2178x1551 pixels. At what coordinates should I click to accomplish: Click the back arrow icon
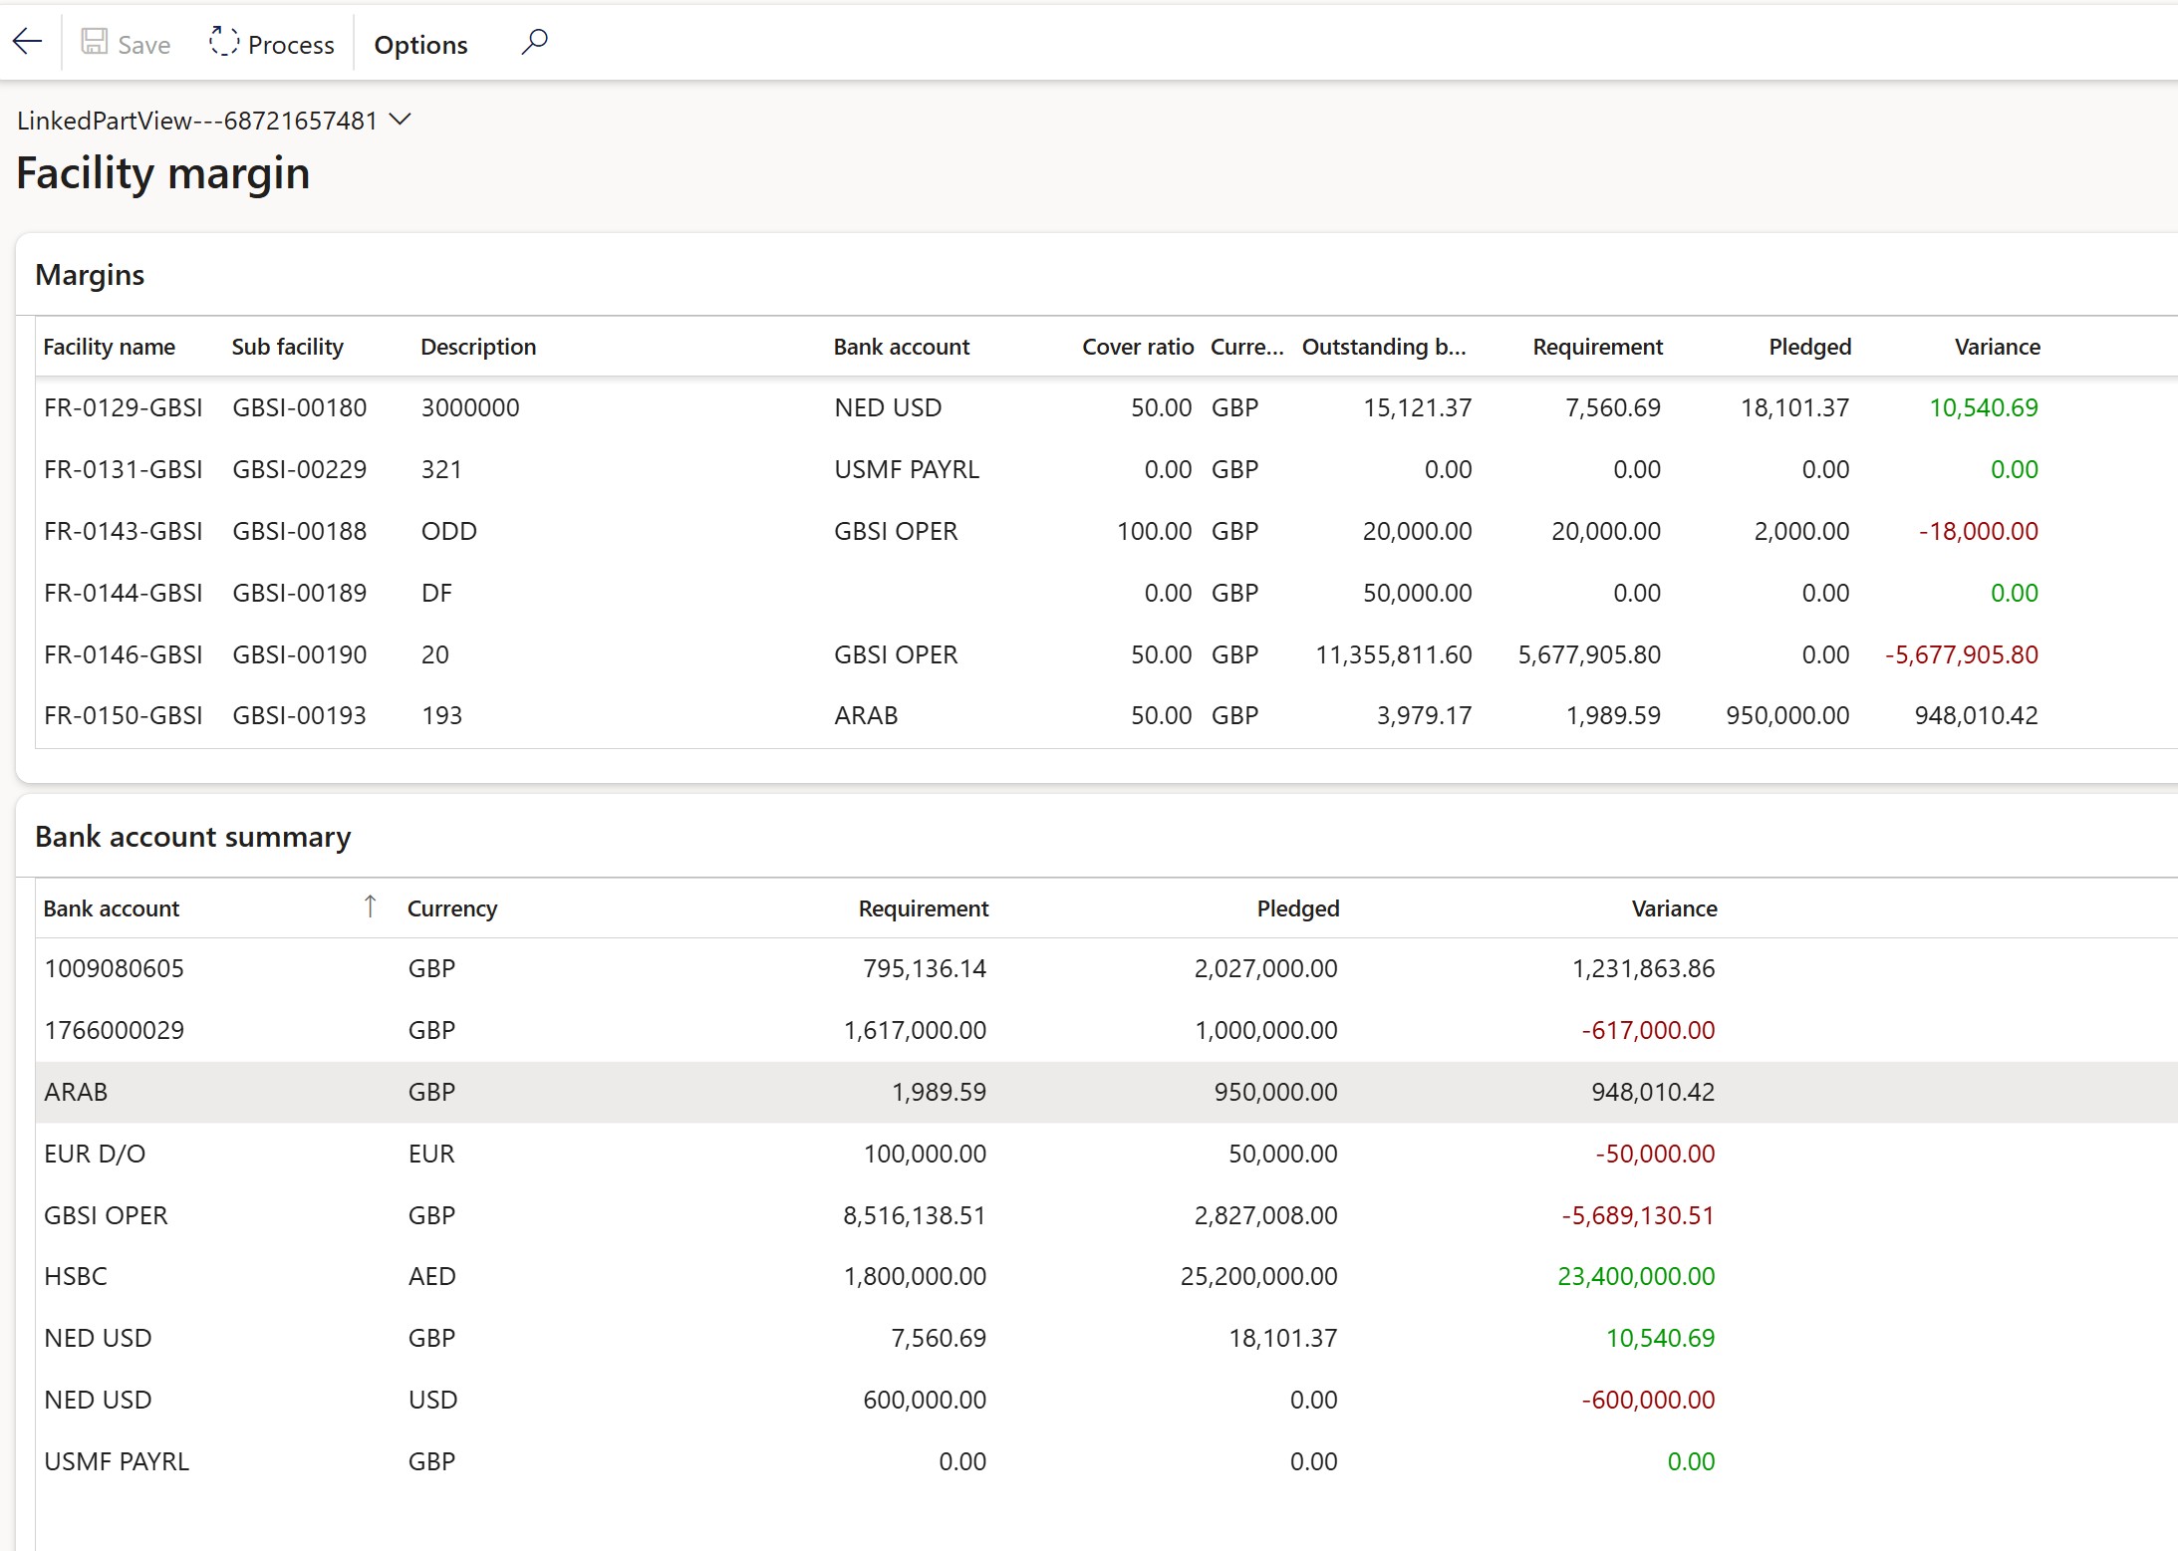coord(28,42)
